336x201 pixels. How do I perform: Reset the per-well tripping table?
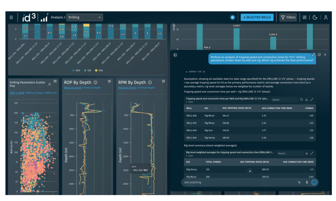[x=301, y=99]
